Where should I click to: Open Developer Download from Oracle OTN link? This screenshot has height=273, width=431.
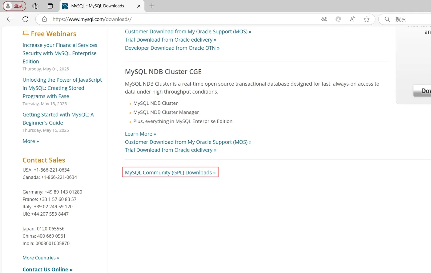(x=172, y=48)
